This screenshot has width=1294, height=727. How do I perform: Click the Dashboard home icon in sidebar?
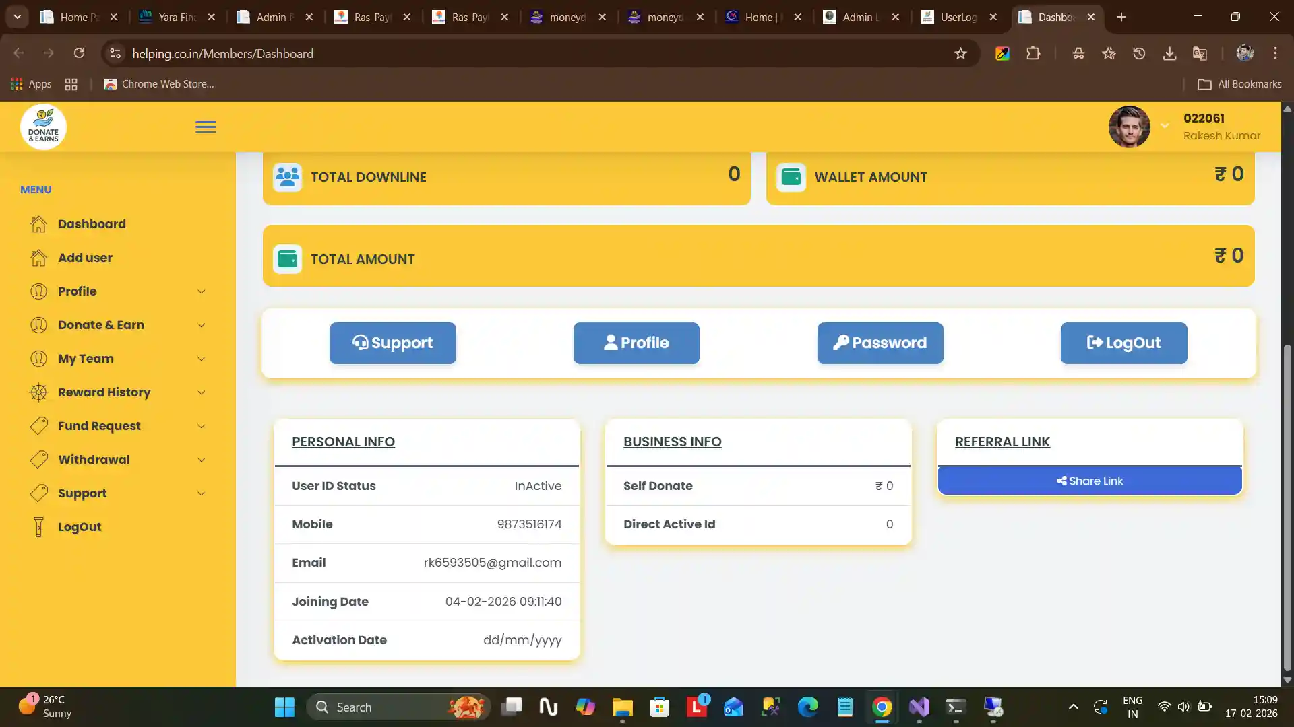click(39, 224)
